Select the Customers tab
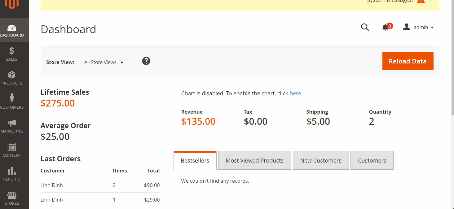 [x=372, y=160]
